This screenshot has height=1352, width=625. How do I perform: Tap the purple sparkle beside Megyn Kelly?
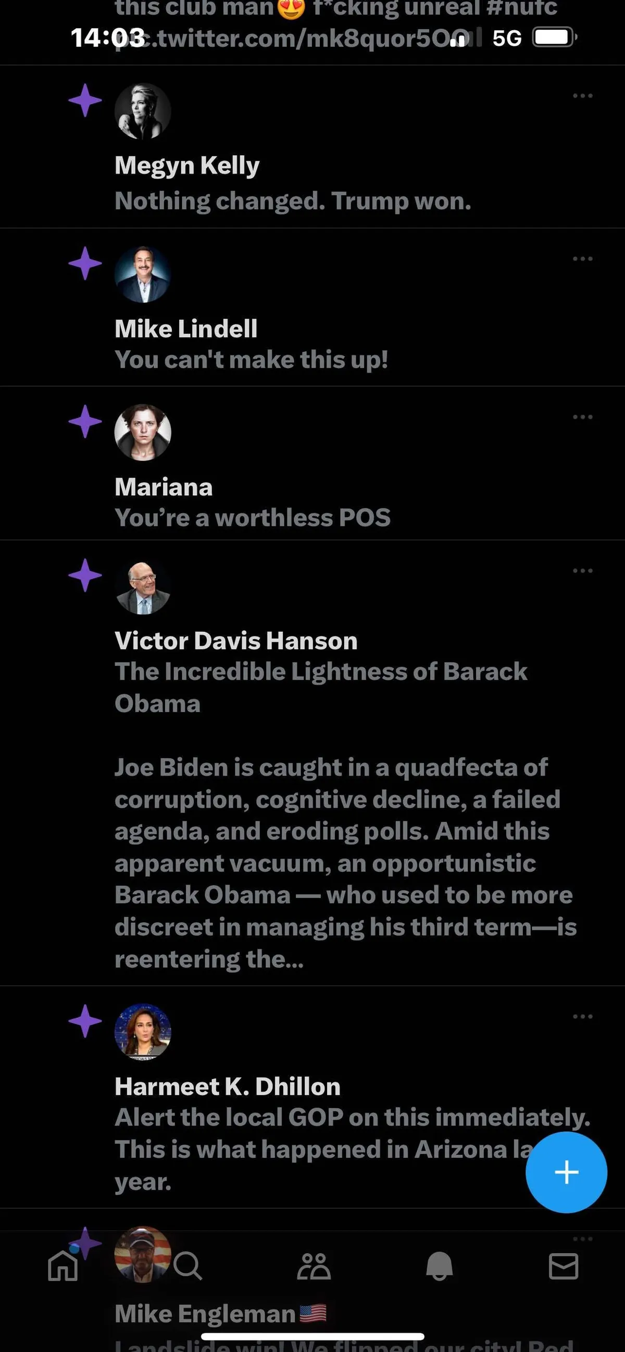[x=85, y=99]
